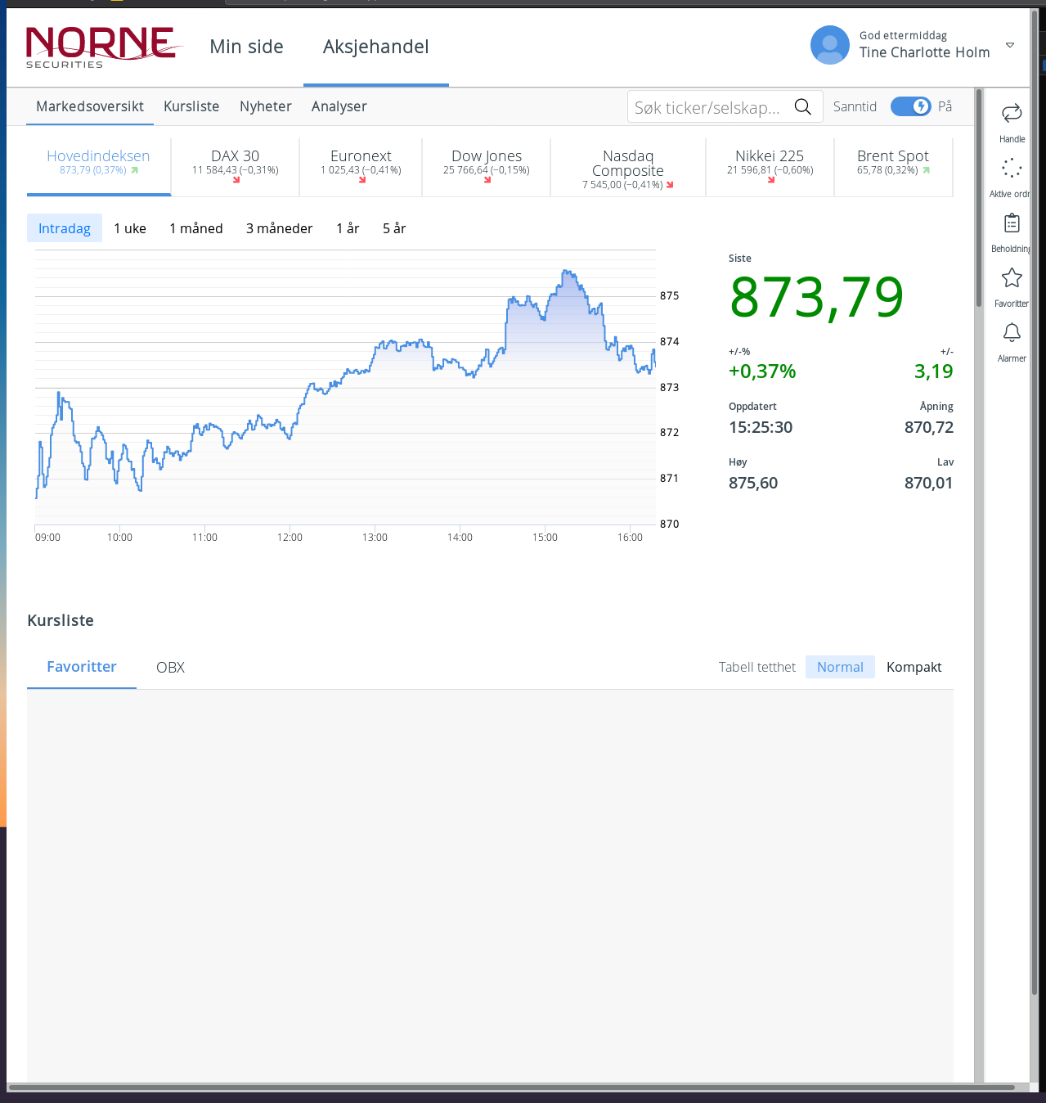Click the Kursliste section heading

pyautogui.click(x=61, y=620)
